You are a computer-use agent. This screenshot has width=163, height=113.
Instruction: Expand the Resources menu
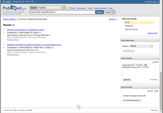[x=19, y=2]
